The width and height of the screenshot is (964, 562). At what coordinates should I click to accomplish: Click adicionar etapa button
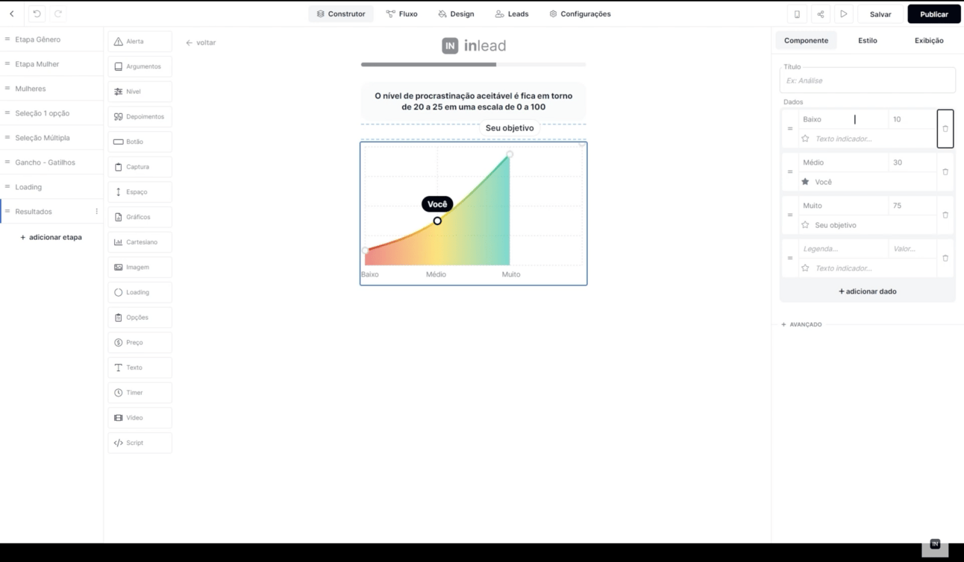tap(51, 237)
